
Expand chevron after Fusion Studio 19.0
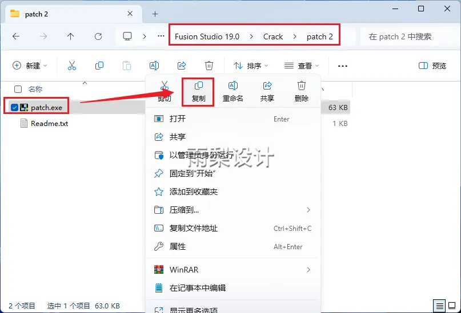251,36
